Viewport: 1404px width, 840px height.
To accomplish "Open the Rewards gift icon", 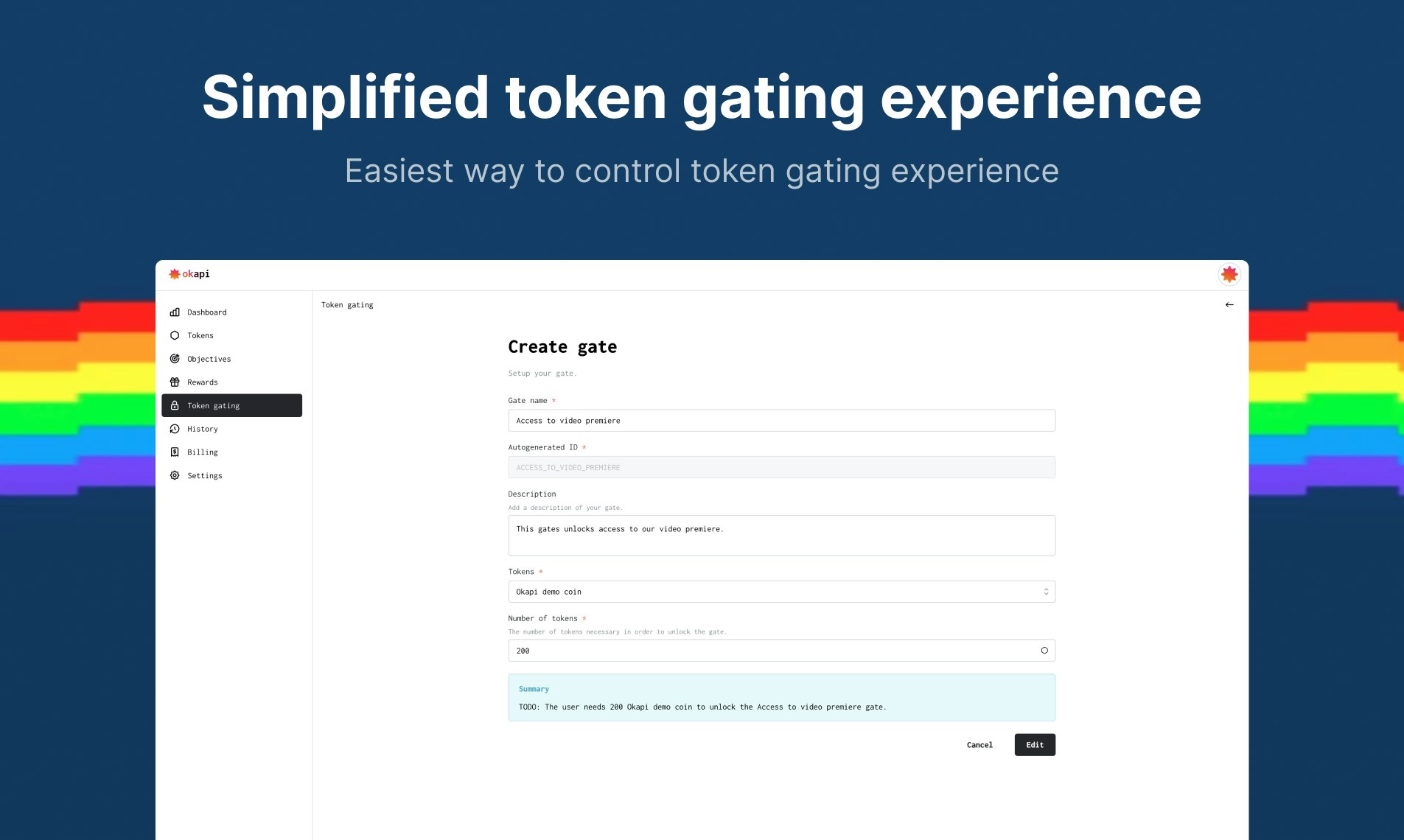I will click(x=175, y=382).
